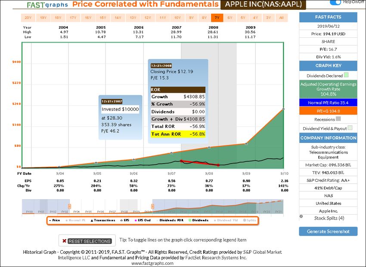Click the www.fastgraphs.com footer link

(152, 264)
